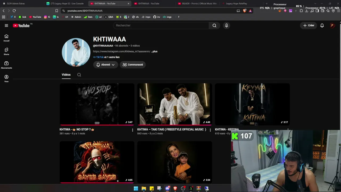341x192 pixels.
Task: Open the Vous section in the sidebar
Action: (x=6, y=79)
